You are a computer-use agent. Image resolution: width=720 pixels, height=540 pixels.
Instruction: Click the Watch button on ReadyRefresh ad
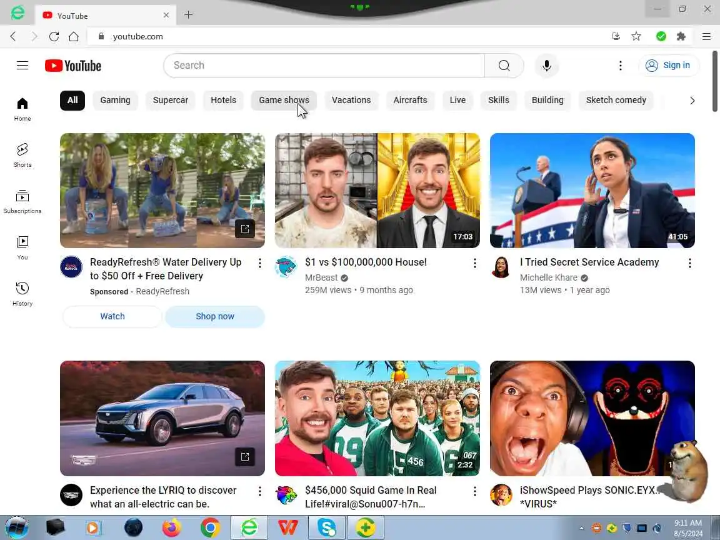(112, 316)
